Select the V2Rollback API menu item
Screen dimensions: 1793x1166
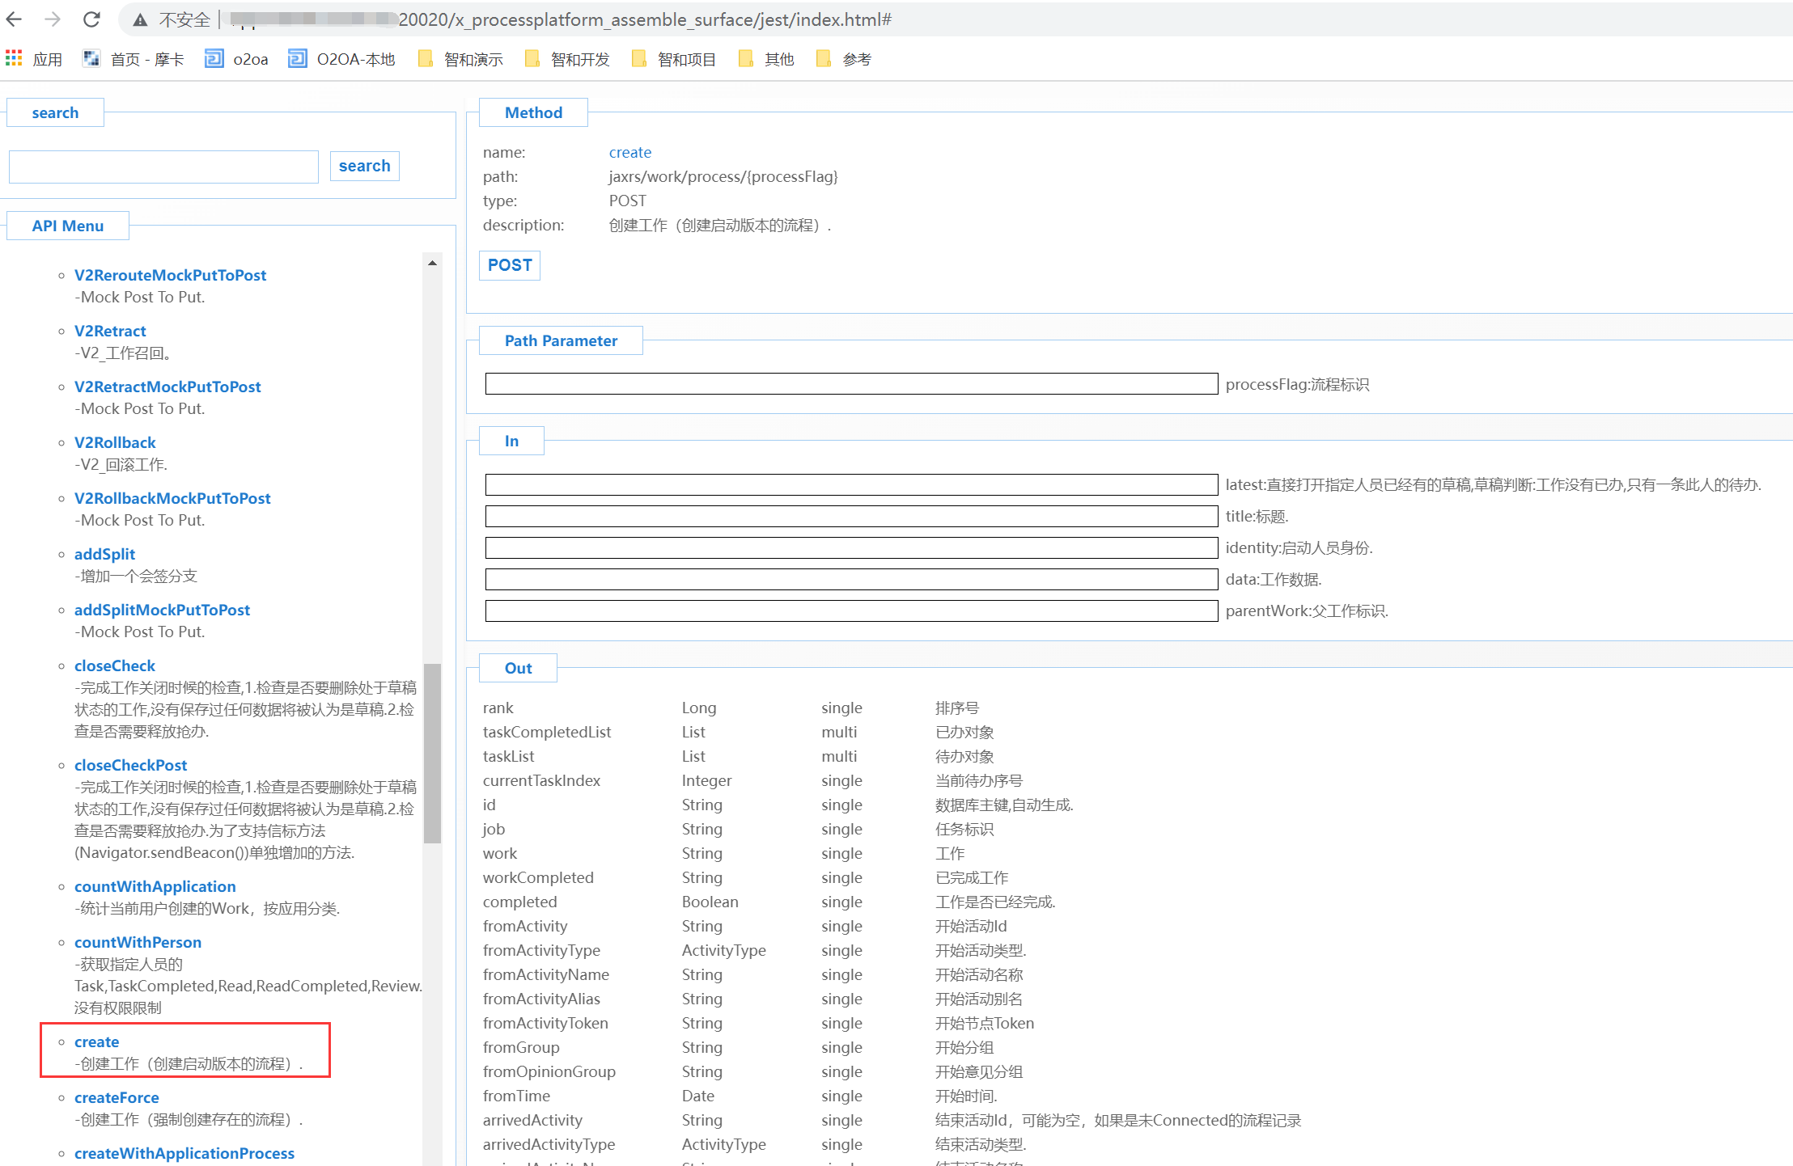click(x=115, y=442)
